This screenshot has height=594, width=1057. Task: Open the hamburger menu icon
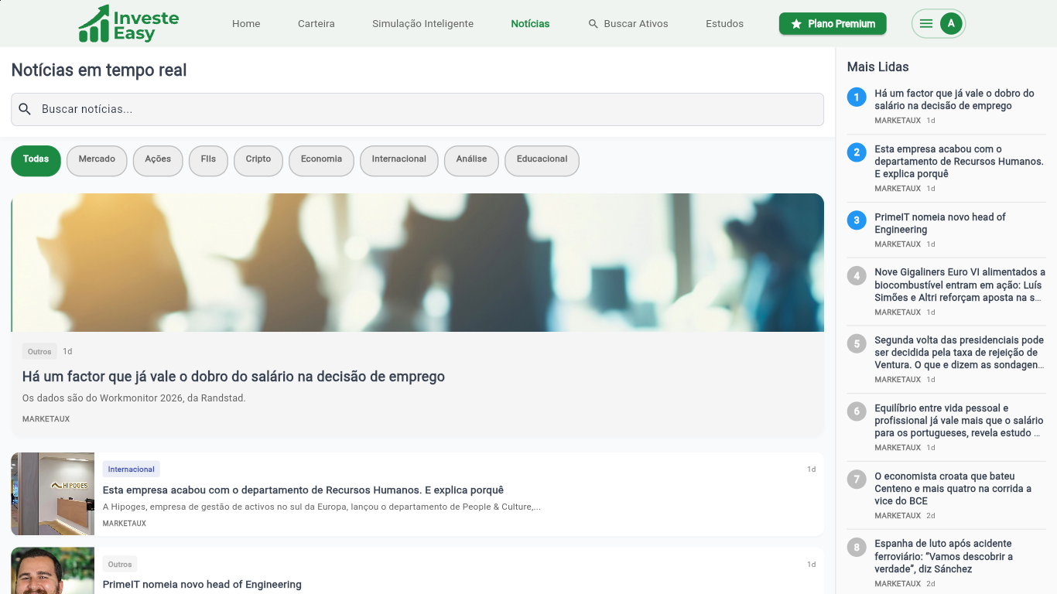click(925, 24)
